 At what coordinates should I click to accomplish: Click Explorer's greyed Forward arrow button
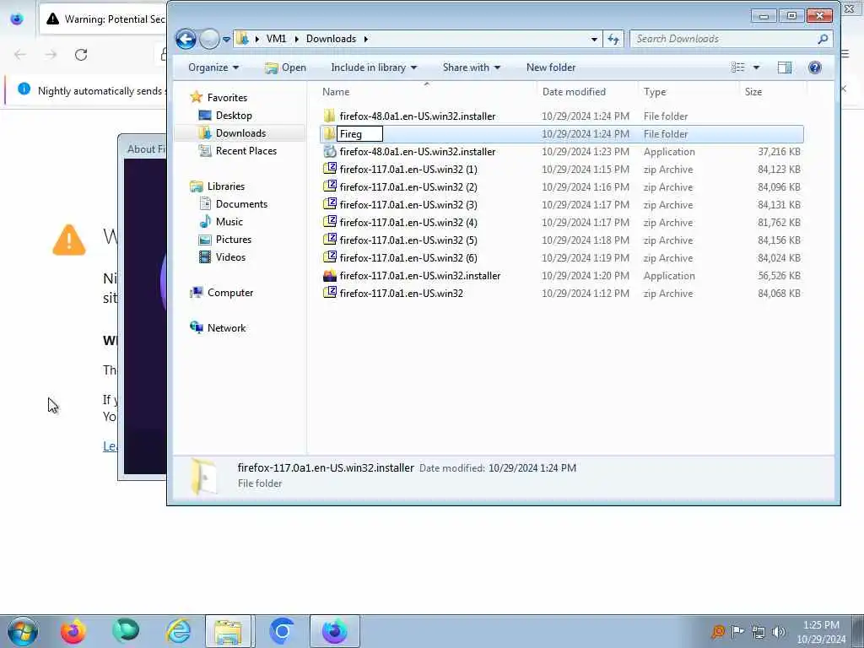209,39
